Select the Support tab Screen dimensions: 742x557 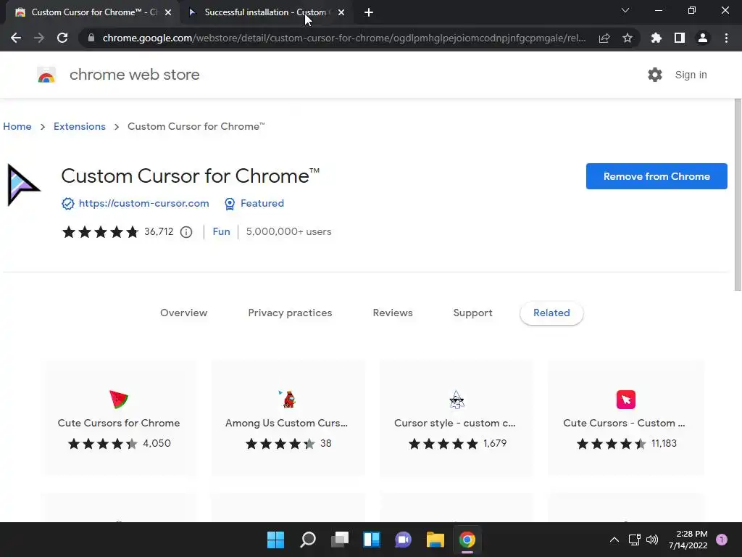(472, 313)
